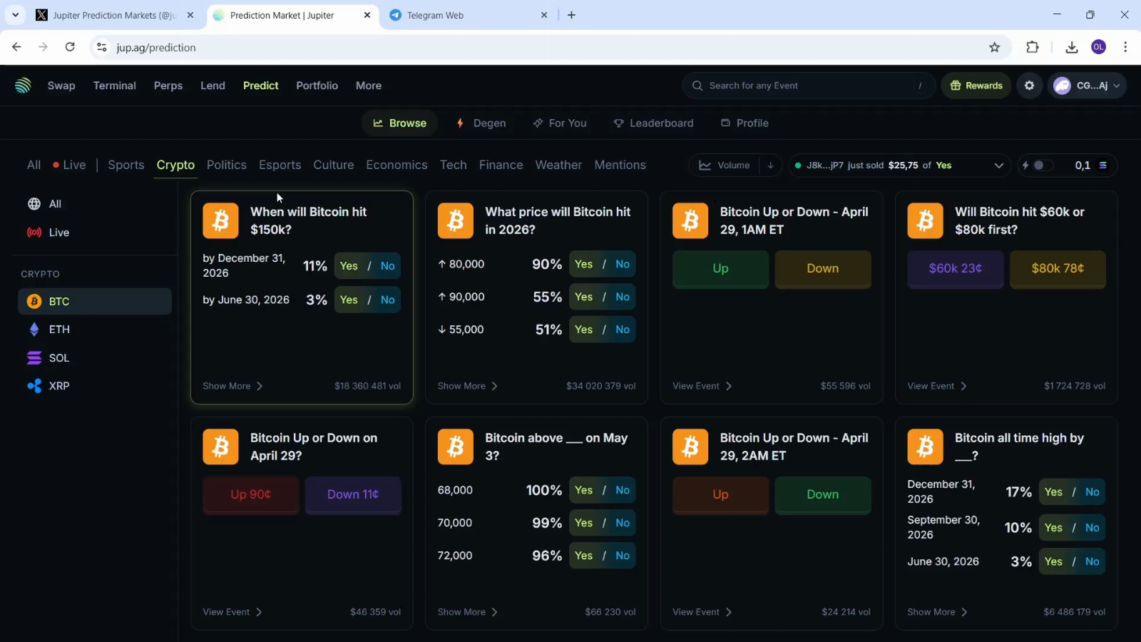1141x642 pixels.
Task: Show More on 'Bitcoin above' card
Action: click(x=467, y=612)
